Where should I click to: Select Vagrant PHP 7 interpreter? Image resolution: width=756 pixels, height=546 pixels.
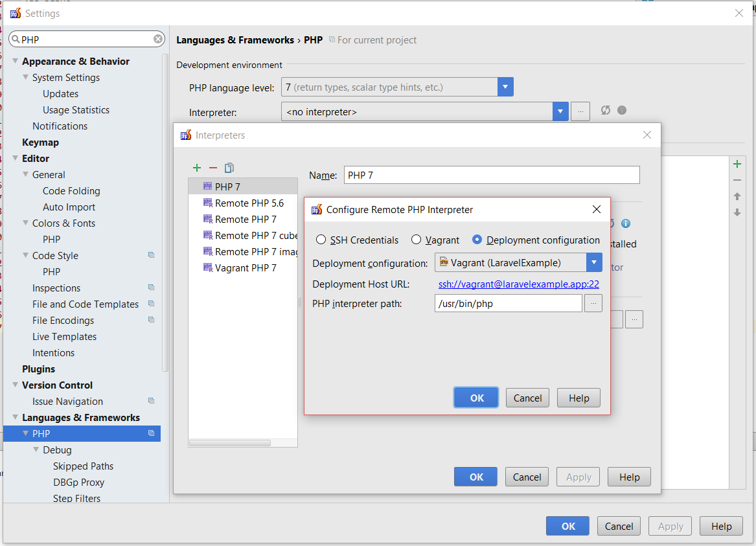243,268
